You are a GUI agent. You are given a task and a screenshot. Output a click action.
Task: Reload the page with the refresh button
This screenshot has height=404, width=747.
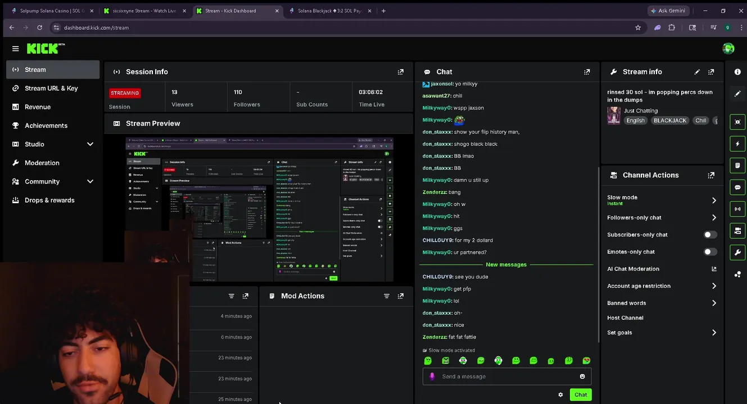pyautogui.click(x=39, y=27)
